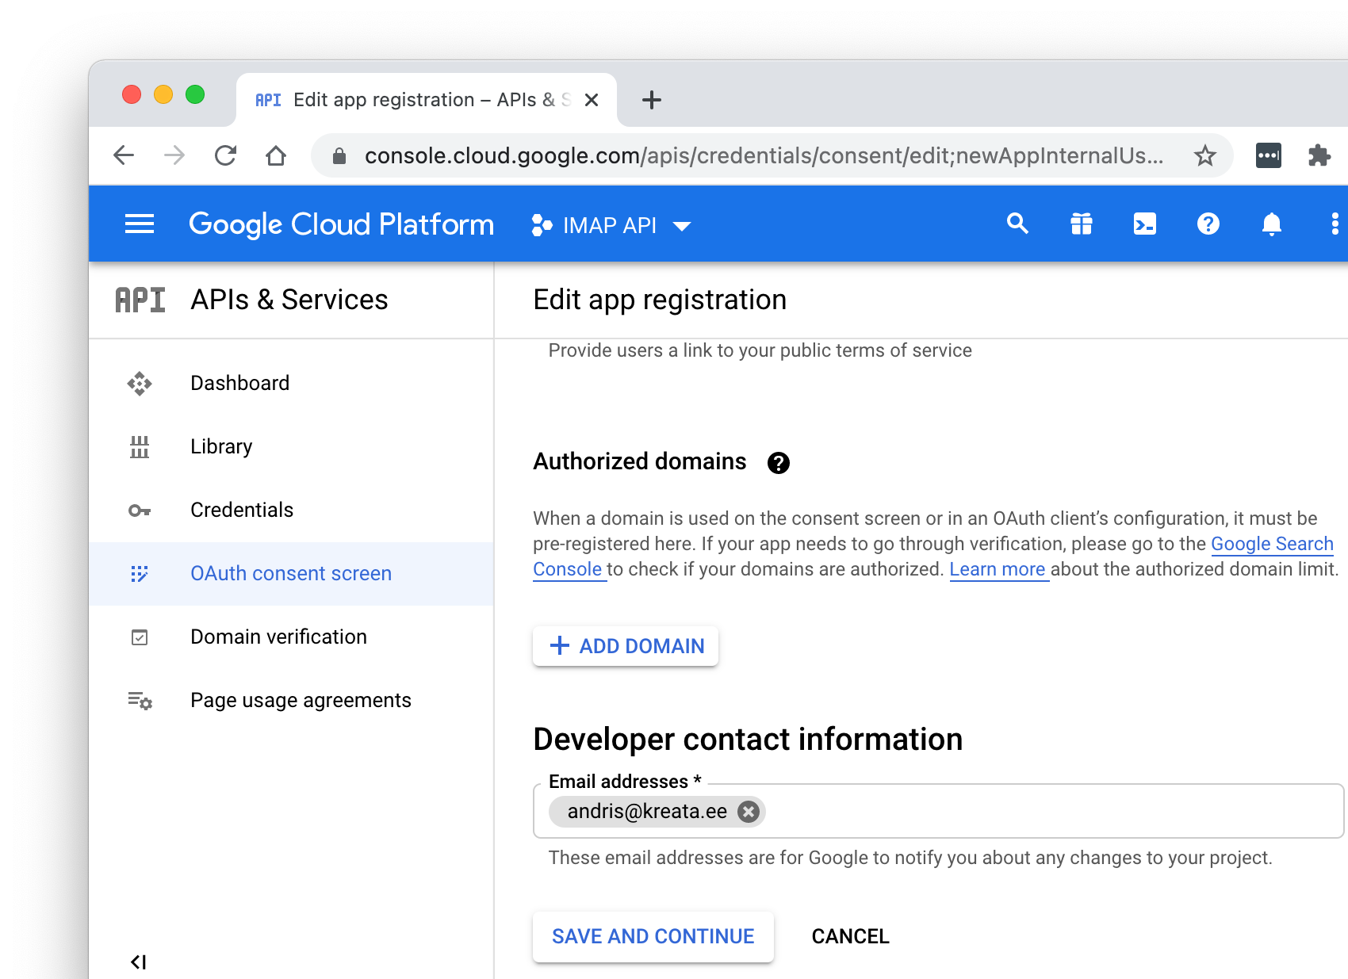This screenshot has height=979, width=1348.
Task: Open the three-dot more options menu
Action: tap(1335, 224)
